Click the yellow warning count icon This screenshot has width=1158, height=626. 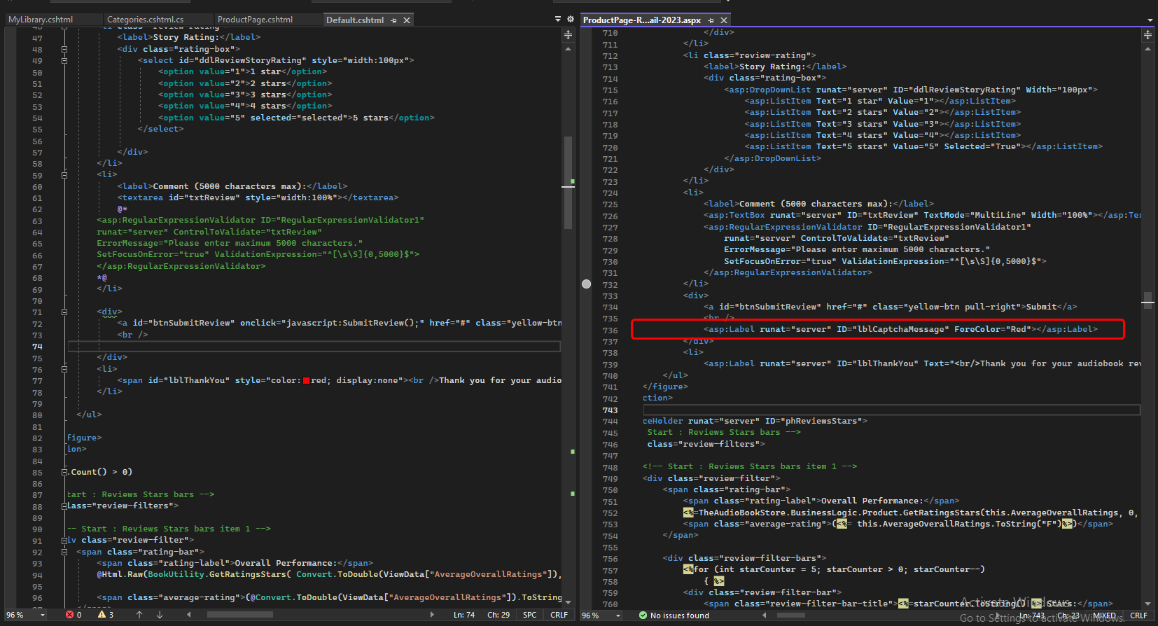102,615
